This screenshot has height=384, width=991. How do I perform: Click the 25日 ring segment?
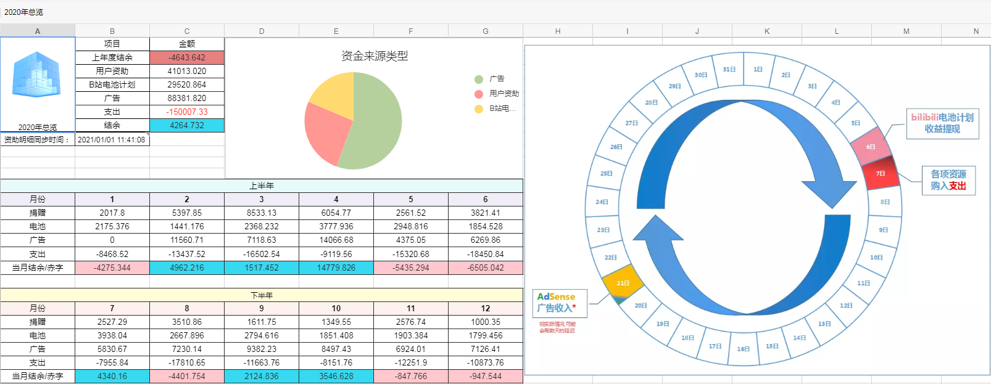pyautogui.click(x=606, y=173)
